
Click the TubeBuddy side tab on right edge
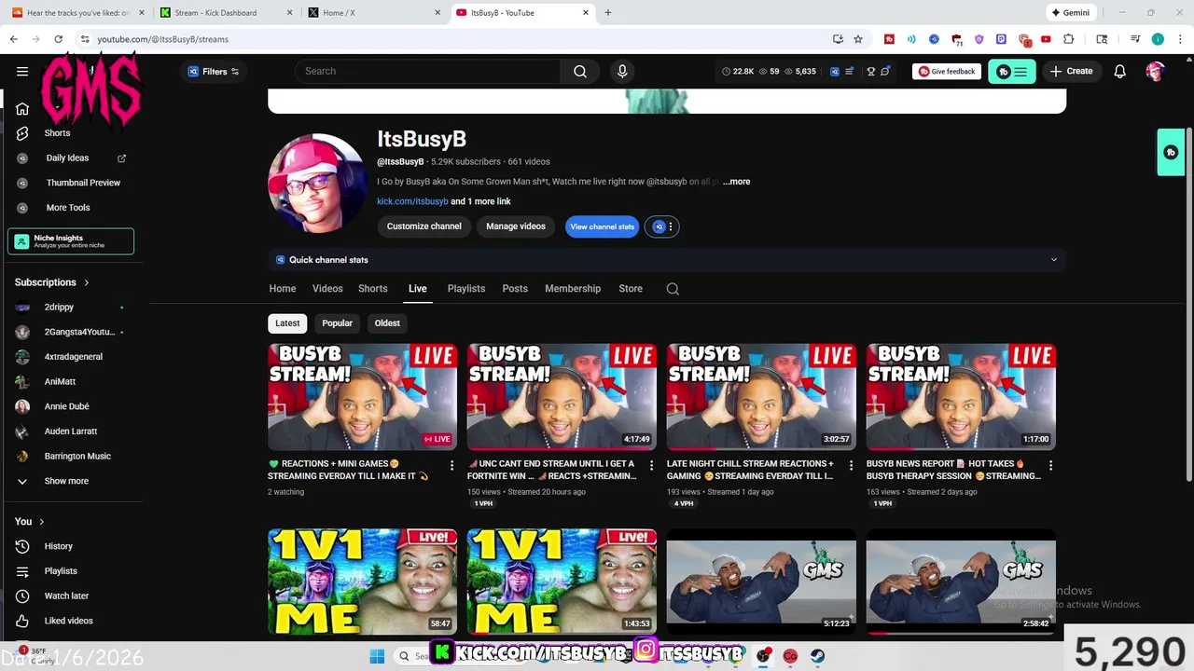coord(1171,152)
